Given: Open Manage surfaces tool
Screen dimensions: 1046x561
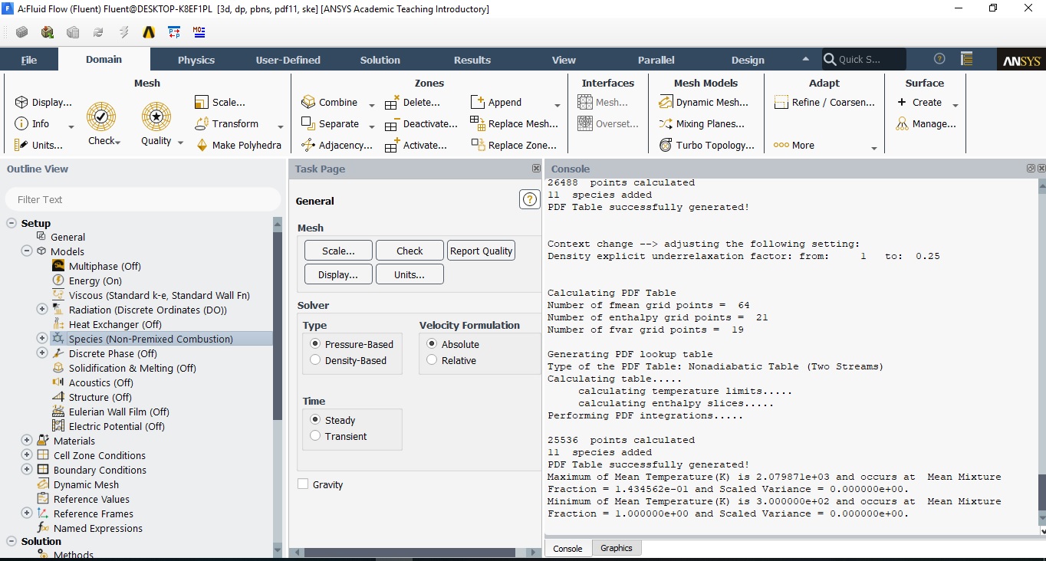Looking at the screenshot, I should (x=926, y=123).
